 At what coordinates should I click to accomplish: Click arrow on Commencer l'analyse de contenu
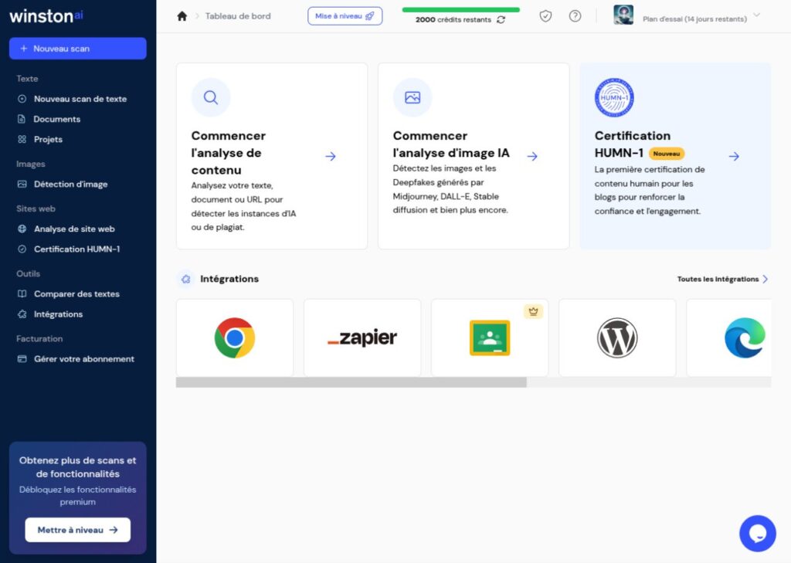click(x=331, y=156)
